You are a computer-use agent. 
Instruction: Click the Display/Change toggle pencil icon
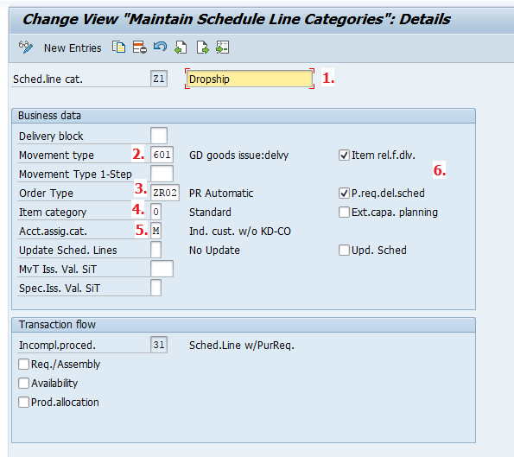click(26, 48)
